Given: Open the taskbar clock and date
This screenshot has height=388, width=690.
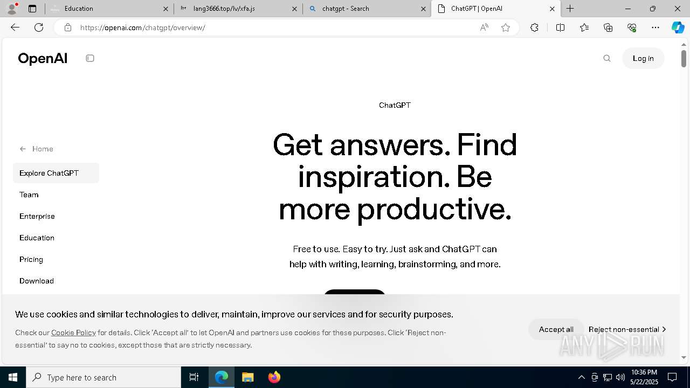Looking at the screenshot, I should 644,377.
